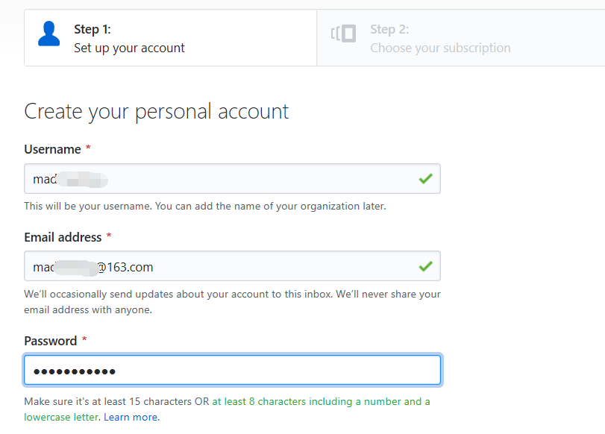Click the subscription pages icon in Step 2
The height and width of the screenshot is (434, 605).
tap(343, 34)
